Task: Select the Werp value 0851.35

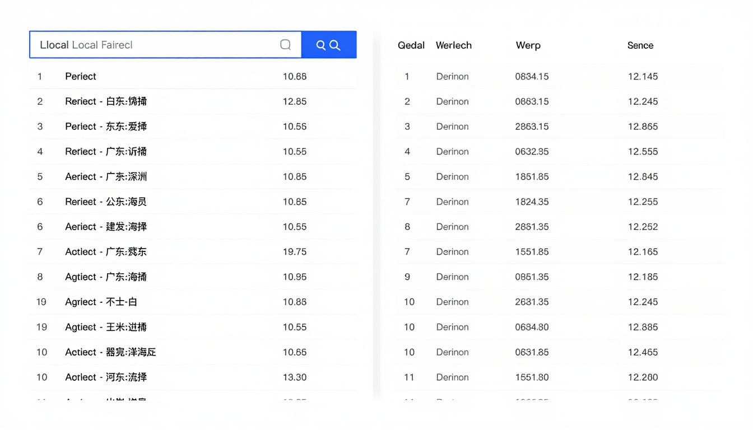Action: point(532,277)
